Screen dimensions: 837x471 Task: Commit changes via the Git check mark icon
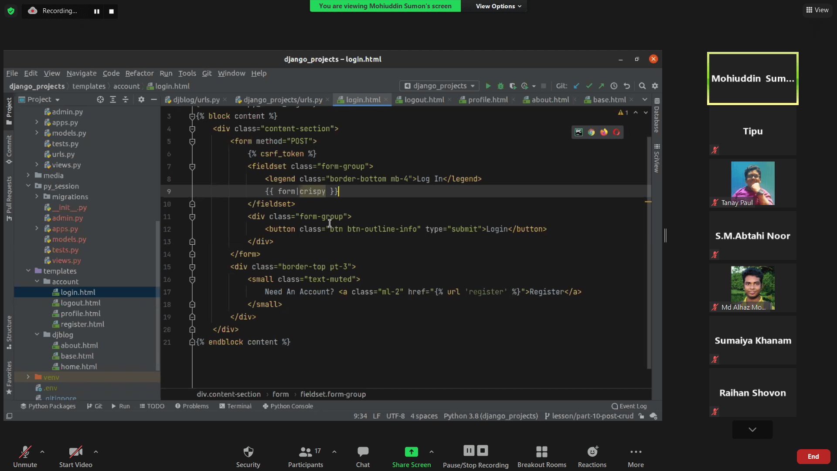tap(589, 86)
